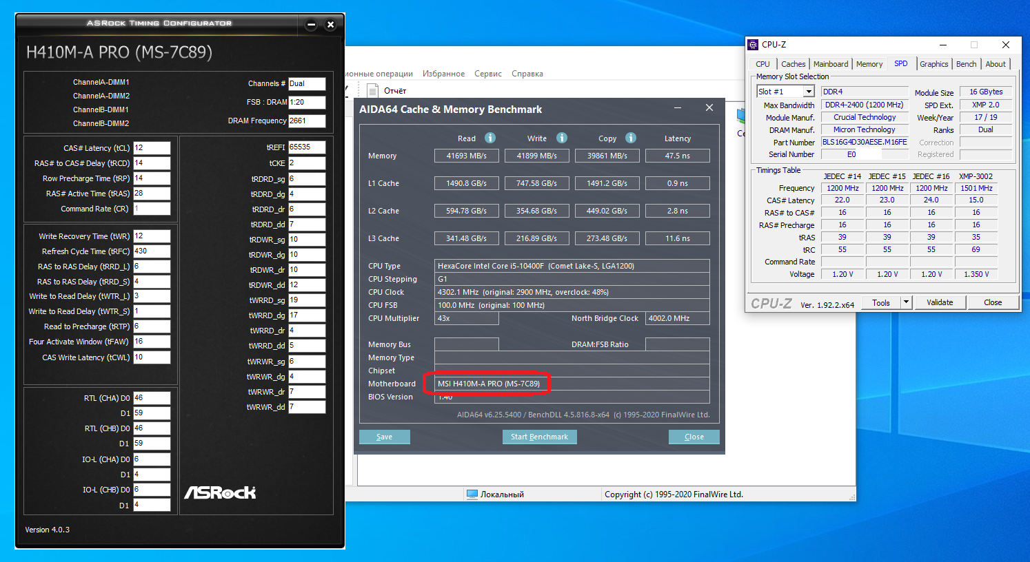Click the Max Bandwidth value DDR4-2400 (1200 MHz)

click(865, 105)
